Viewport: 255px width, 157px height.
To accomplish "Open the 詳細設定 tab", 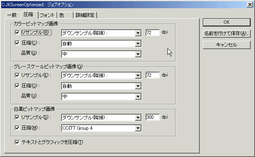I will 85,15.
